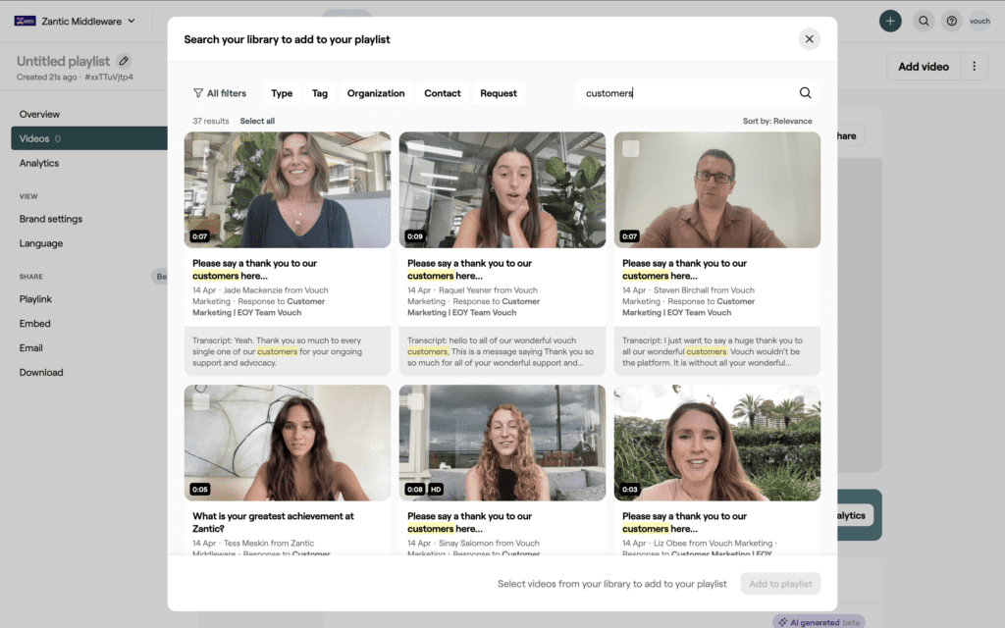Click transcript starting 'hello to all of our'
The width and height of the screenshot is (1005, 628).
[x=502, y=351]
